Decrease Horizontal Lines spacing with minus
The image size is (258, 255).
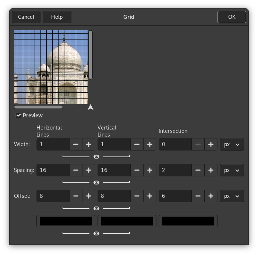[76, 170]
